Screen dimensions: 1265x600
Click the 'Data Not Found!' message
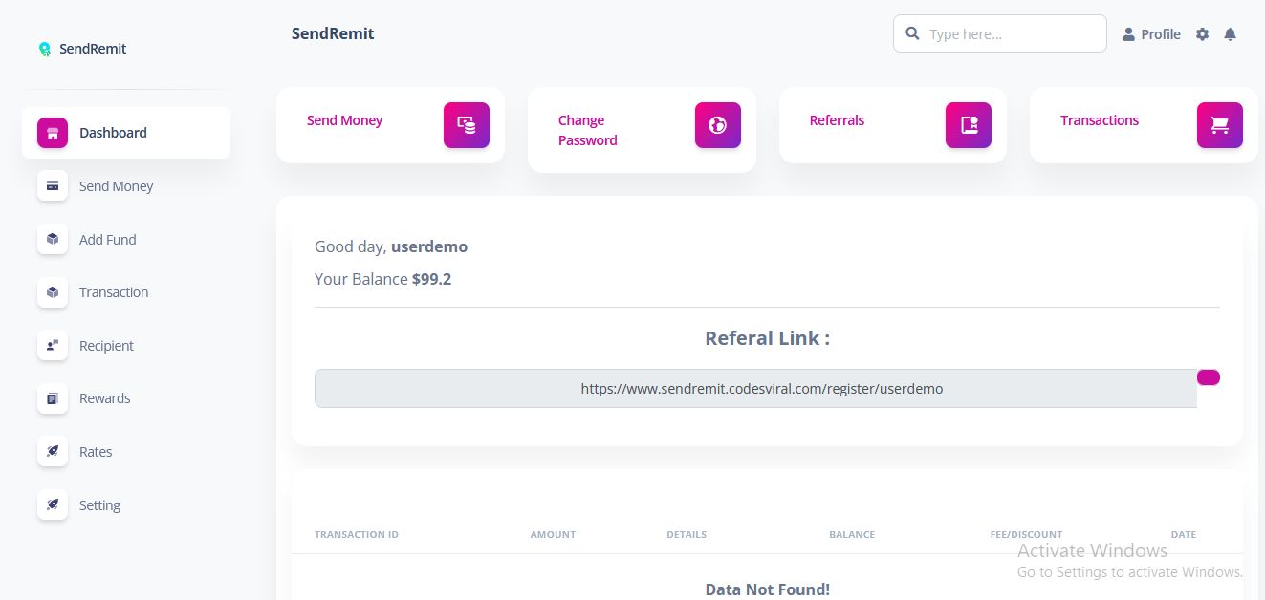point(767,589)
